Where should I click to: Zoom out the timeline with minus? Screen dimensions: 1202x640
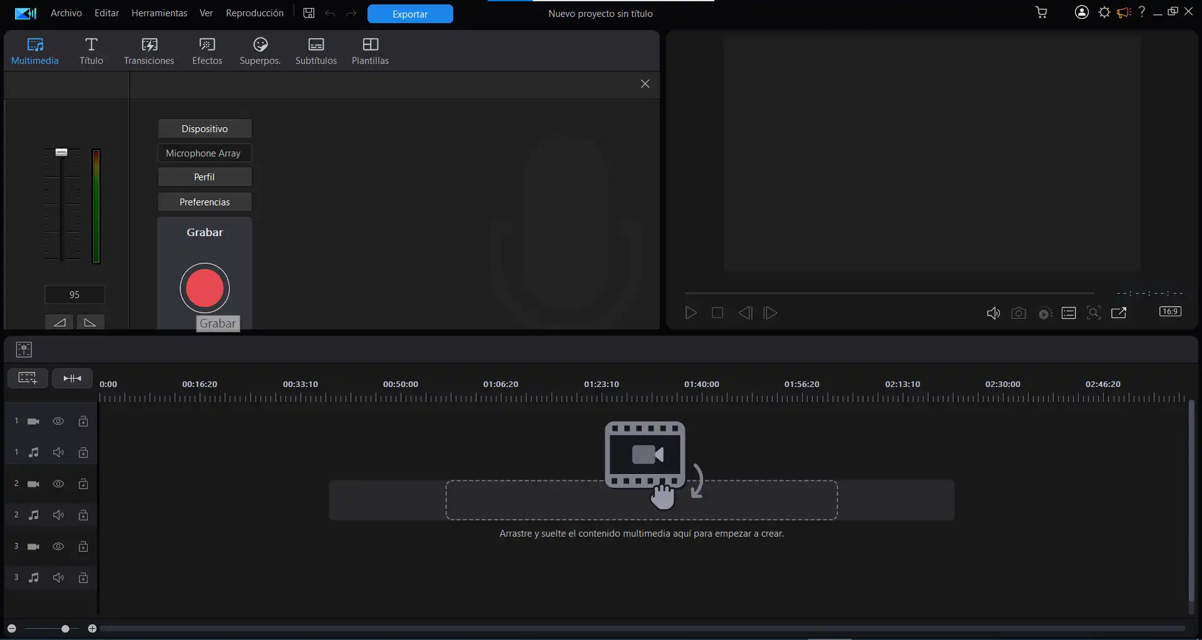click(12, 628)
